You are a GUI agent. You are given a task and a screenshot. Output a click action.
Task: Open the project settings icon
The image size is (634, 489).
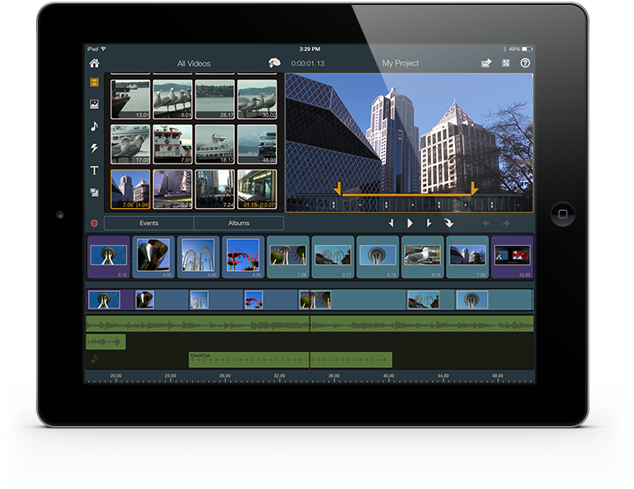(506, 63)
